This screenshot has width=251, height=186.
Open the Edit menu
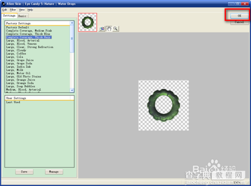pos(5,10)
